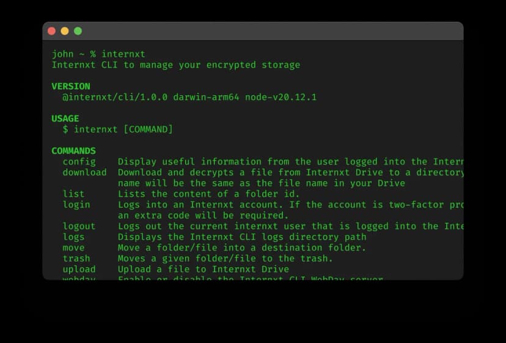Click the 'download' command name
The height and width of the screenshot is (343, 506).
(84, 172)
